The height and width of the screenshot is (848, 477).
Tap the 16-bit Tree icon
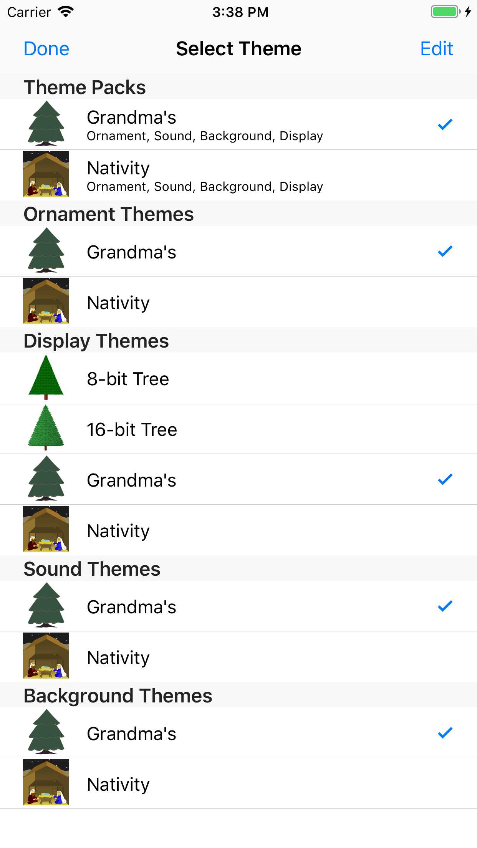tap(46, 428)
